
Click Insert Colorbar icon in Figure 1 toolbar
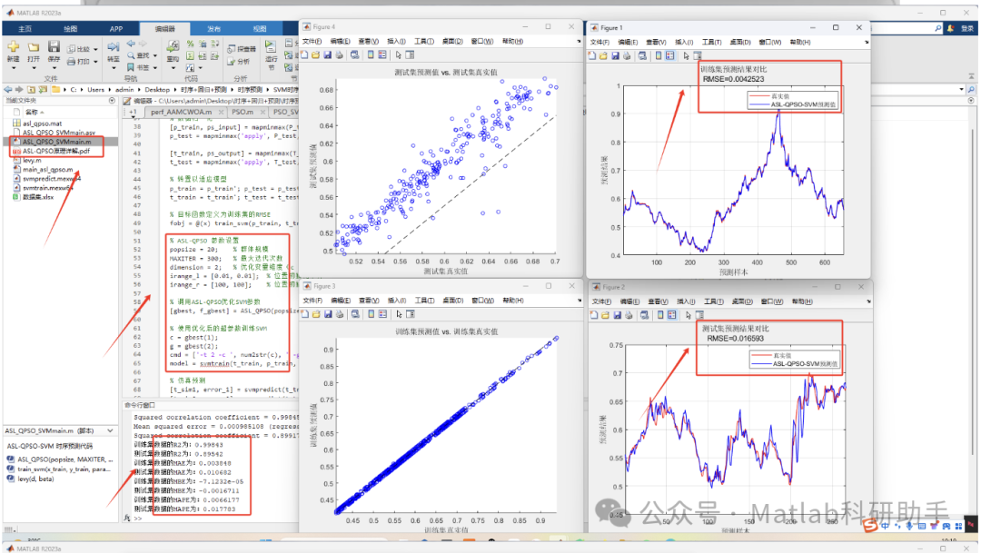tap(659, 55)
